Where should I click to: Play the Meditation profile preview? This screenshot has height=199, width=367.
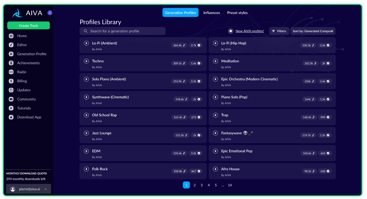pos(215,61)
